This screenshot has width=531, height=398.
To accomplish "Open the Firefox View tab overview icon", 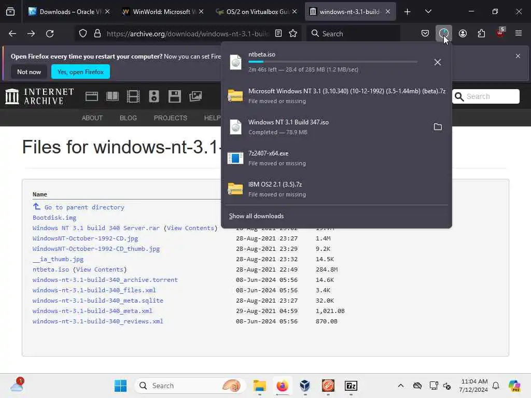I will pyautogui.click(x=10, y=11).
